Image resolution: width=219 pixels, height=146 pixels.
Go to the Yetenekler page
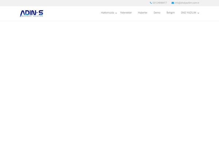[x=126, y=13]
